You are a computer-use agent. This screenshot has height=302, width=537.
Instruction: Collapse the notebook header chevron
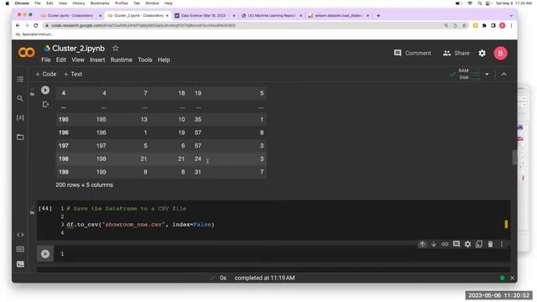click(503, 74)
